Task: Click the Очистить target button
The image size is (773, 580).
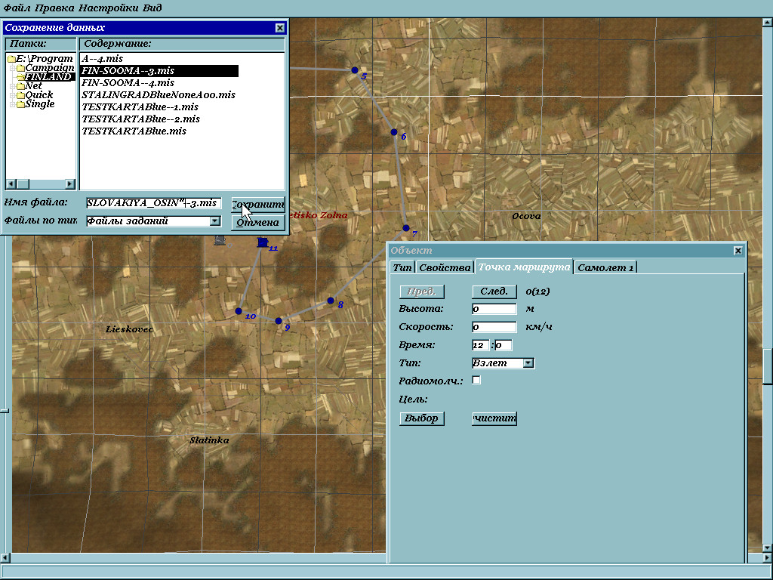Action: click(x=494, y=418)
